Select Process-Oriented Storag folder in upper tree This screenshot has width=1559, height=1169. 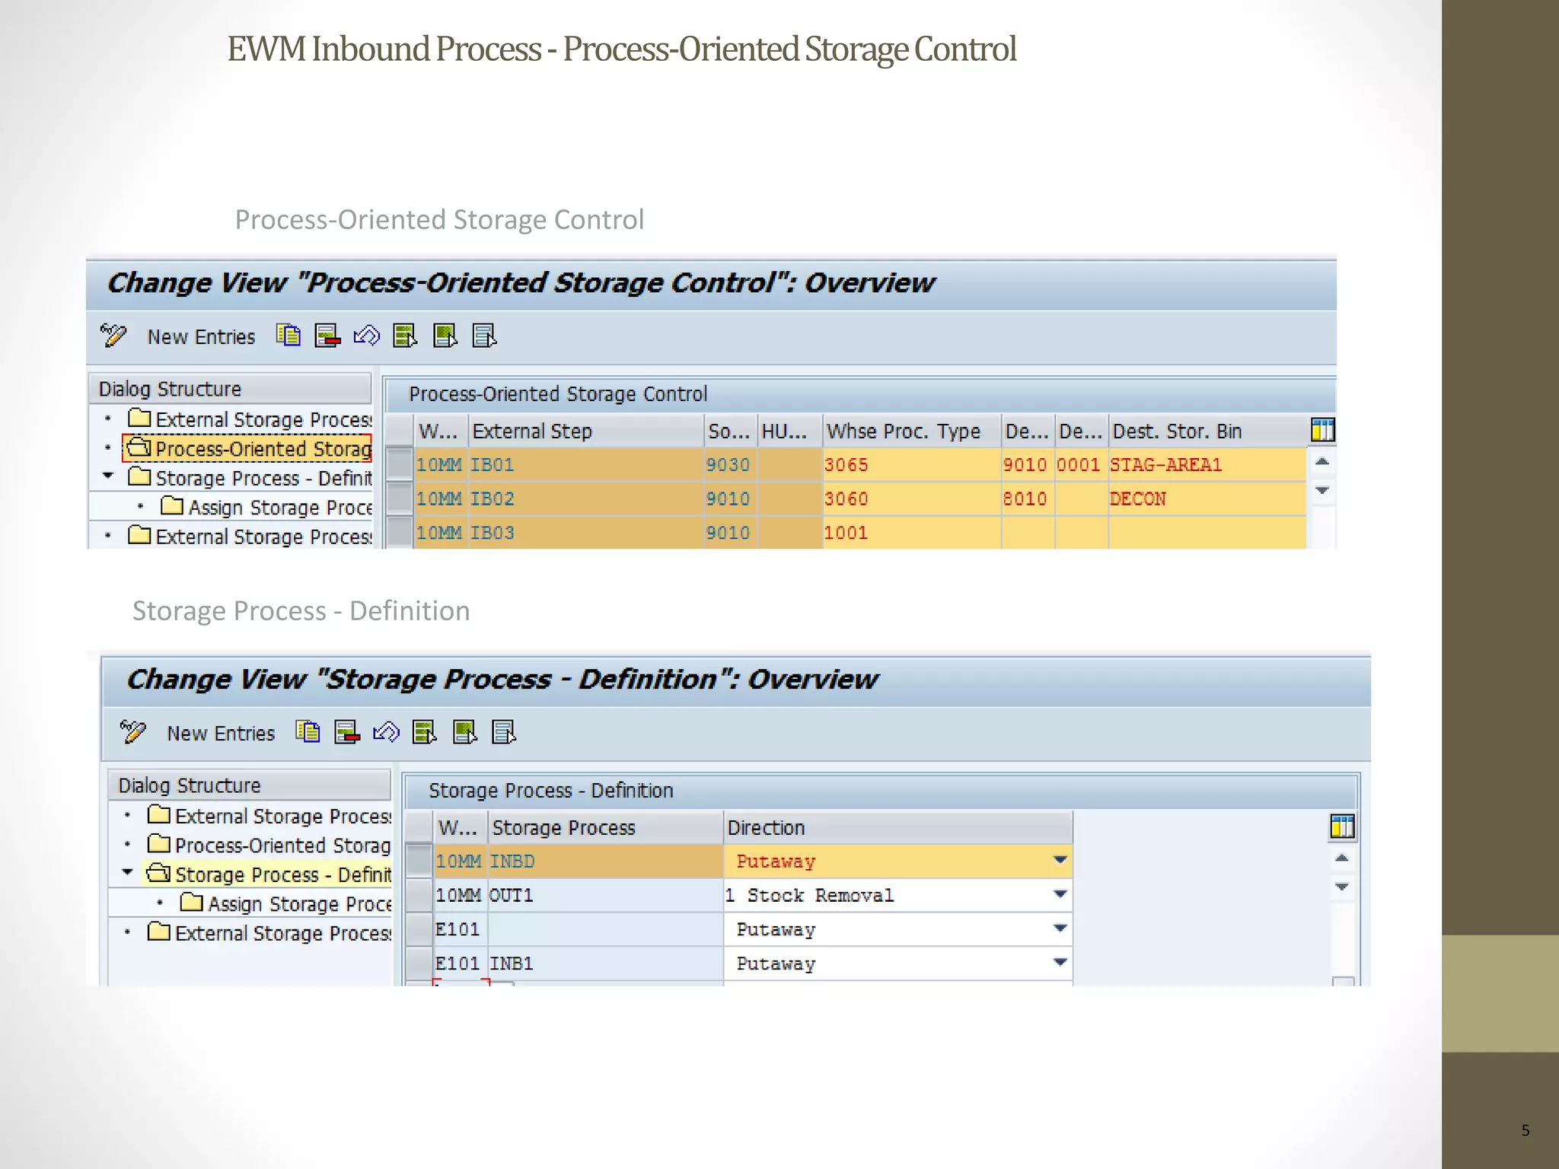(248, 448)
